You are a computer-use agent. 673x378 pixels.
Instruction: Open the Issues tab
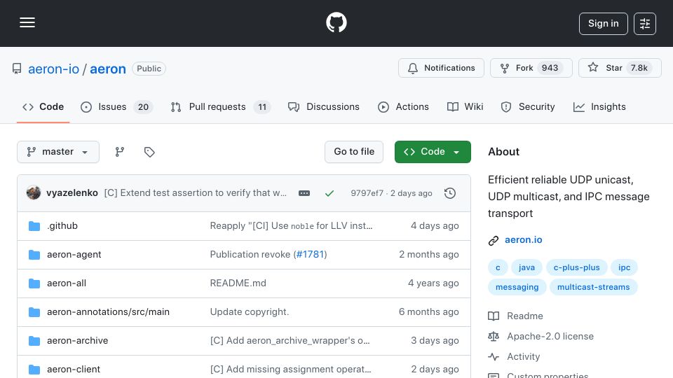tap(116, 106)
